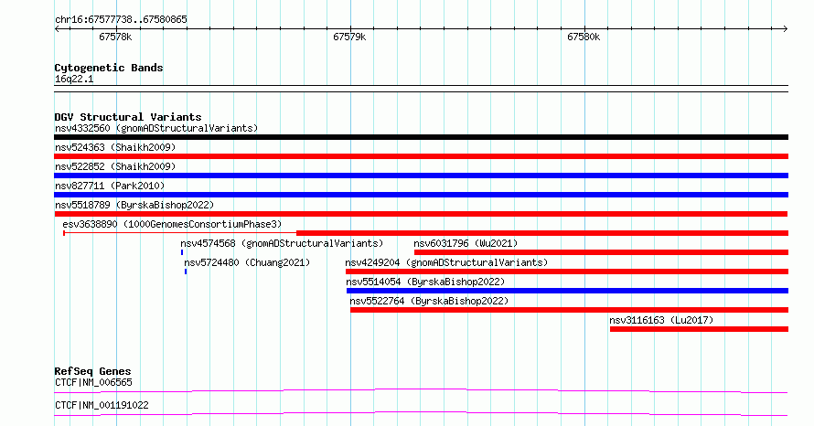Click the small blue nsv4574568 marker

pos(182,252)
